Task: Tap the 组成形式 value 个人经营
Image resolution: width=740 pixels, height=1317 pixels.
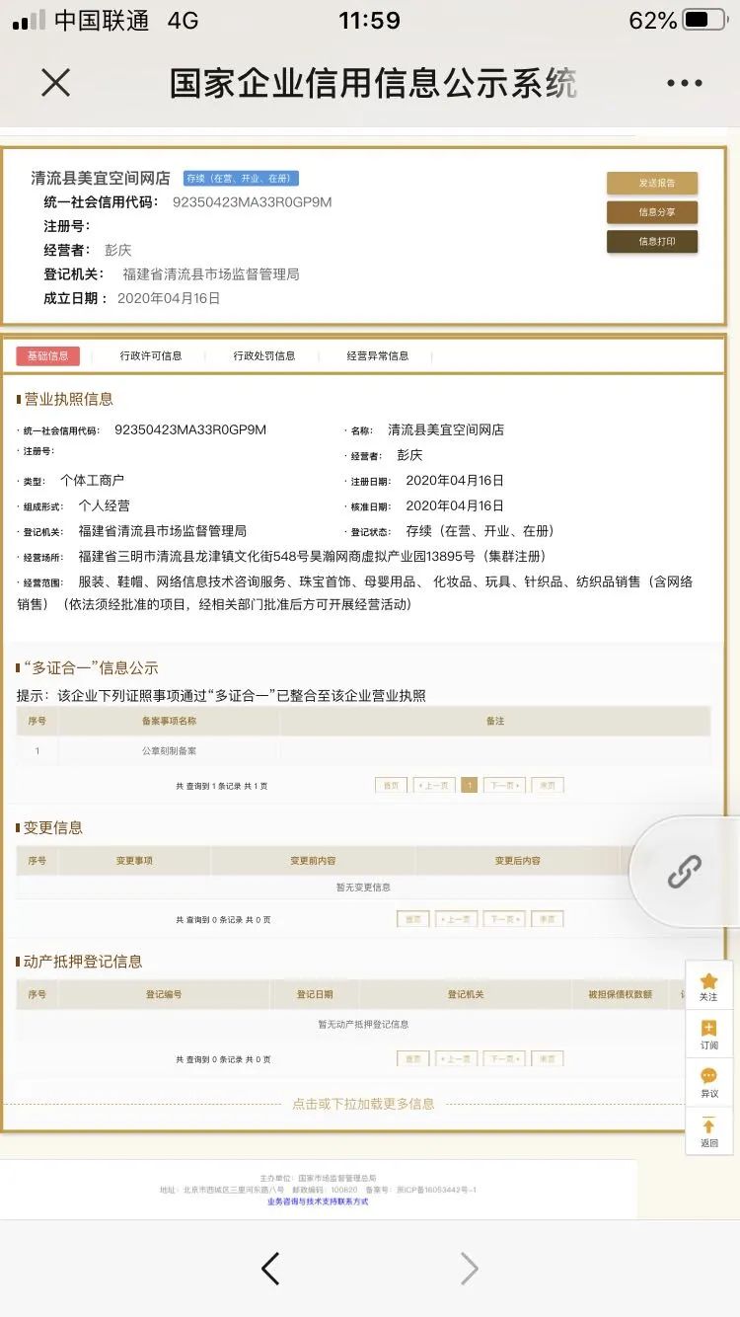Action: tap(104, 504)
